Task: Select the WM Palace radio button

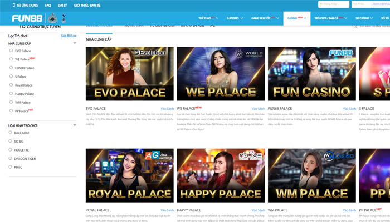Action: click(x=11, y=102)
